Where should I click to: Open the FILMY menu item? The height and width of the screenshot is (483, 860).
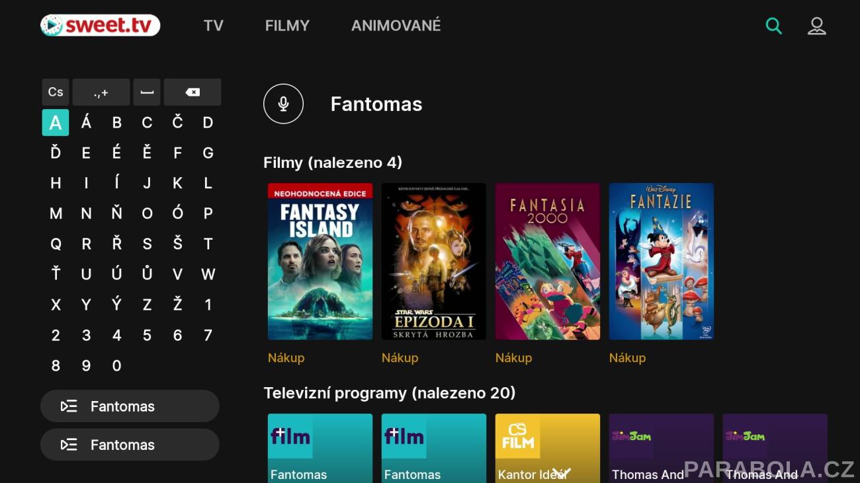(287, 26)
